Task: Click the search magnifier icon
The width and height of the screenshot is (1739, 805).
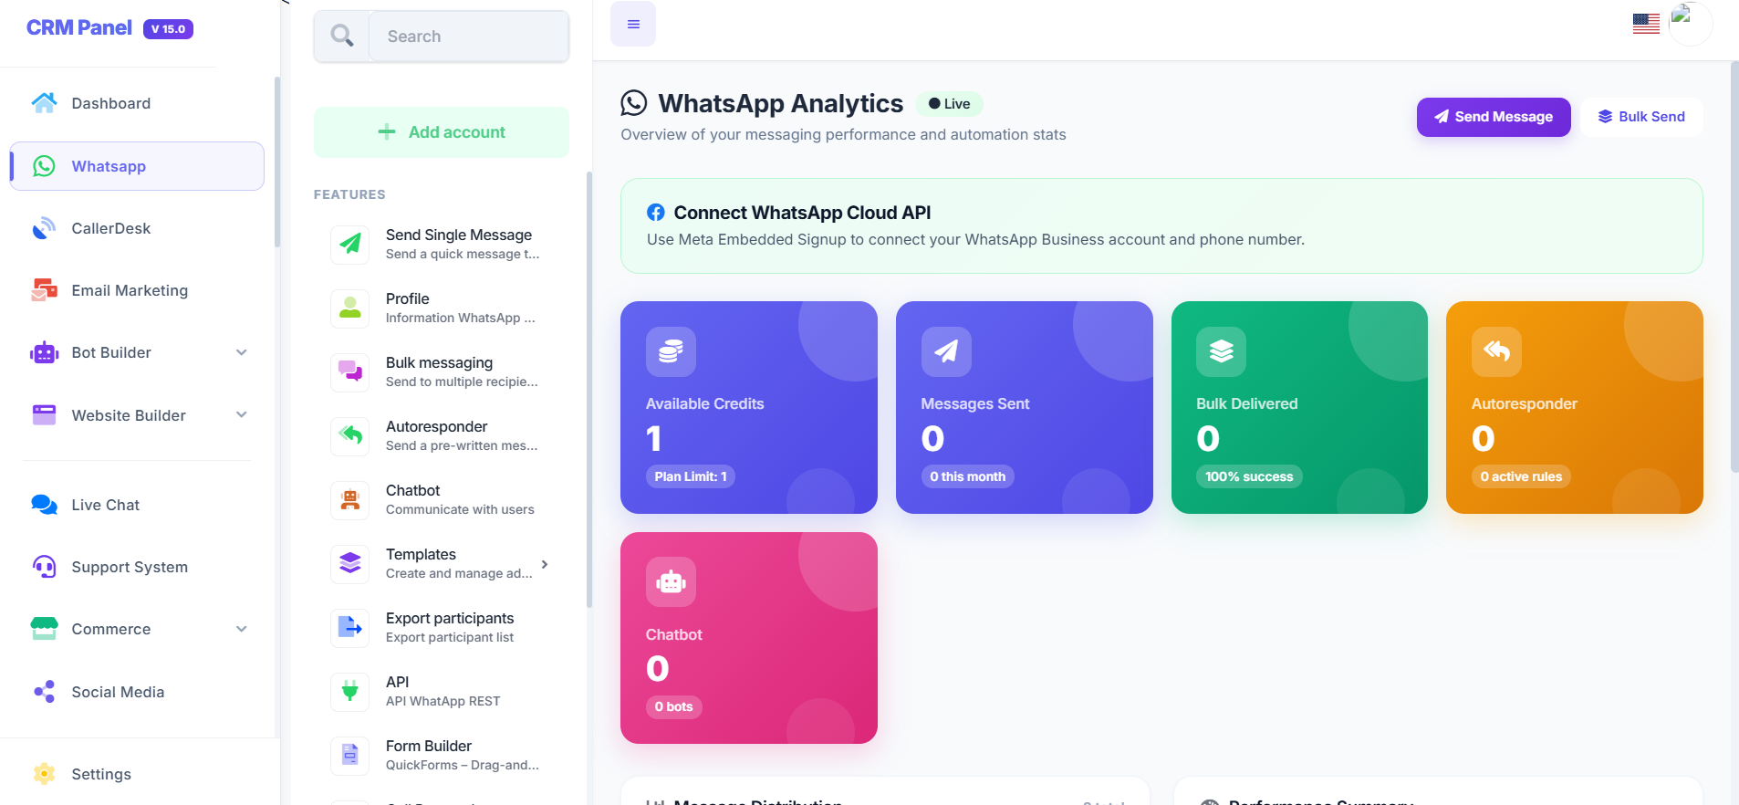Action: point(342,37)
